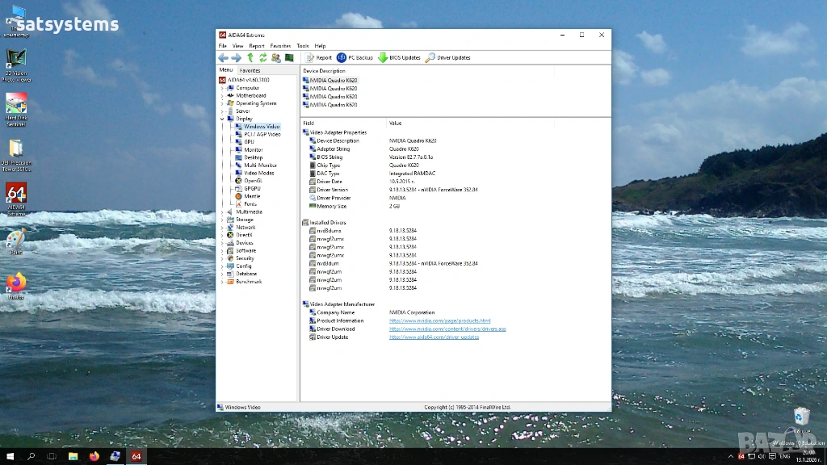827x465 pixels.
Task: Follow the Driver Update aida64 link
Action: pyautogui.click(x=434, y=337)
